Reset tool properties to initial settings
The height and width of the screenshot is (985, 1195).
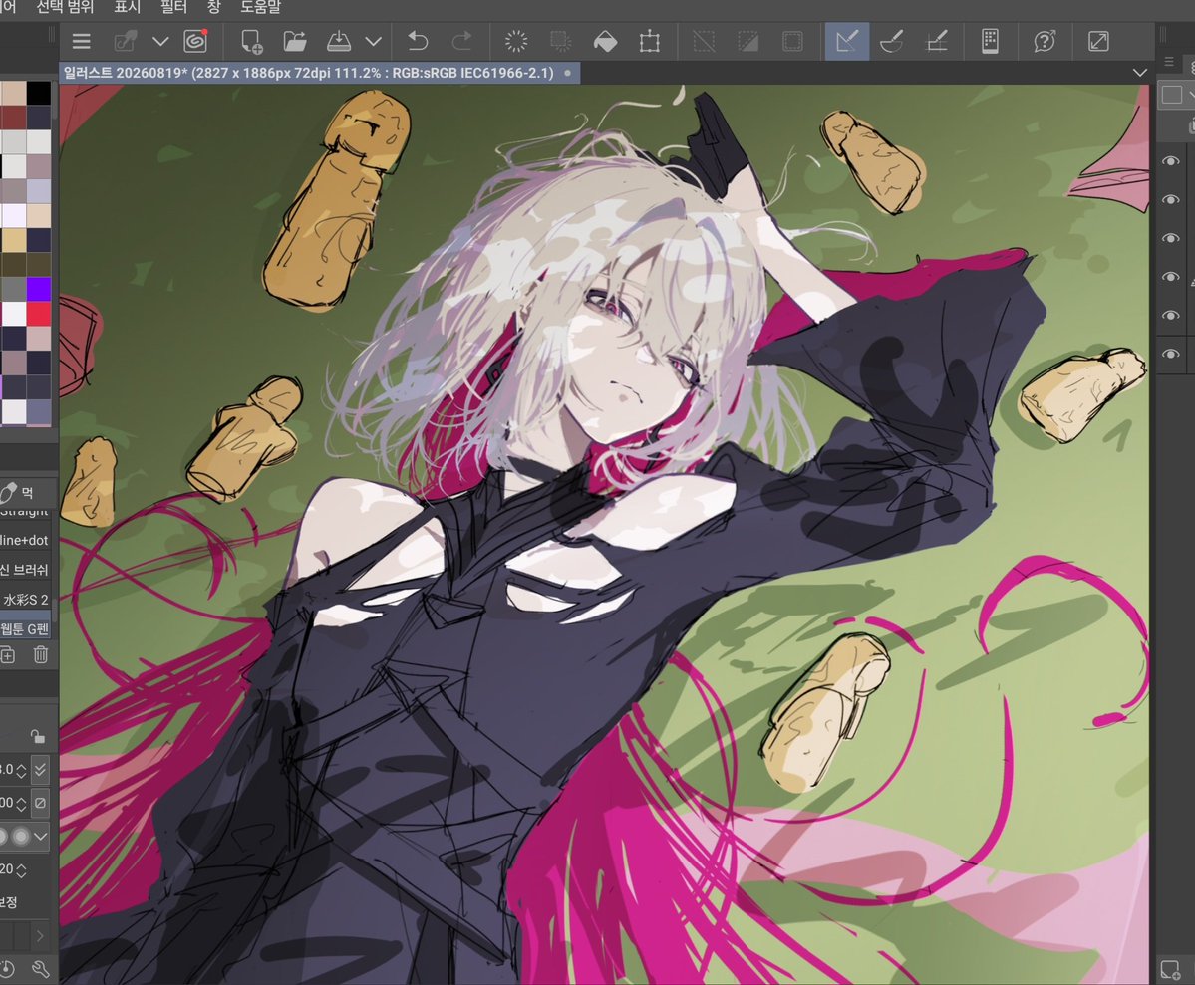click(7, 969)
